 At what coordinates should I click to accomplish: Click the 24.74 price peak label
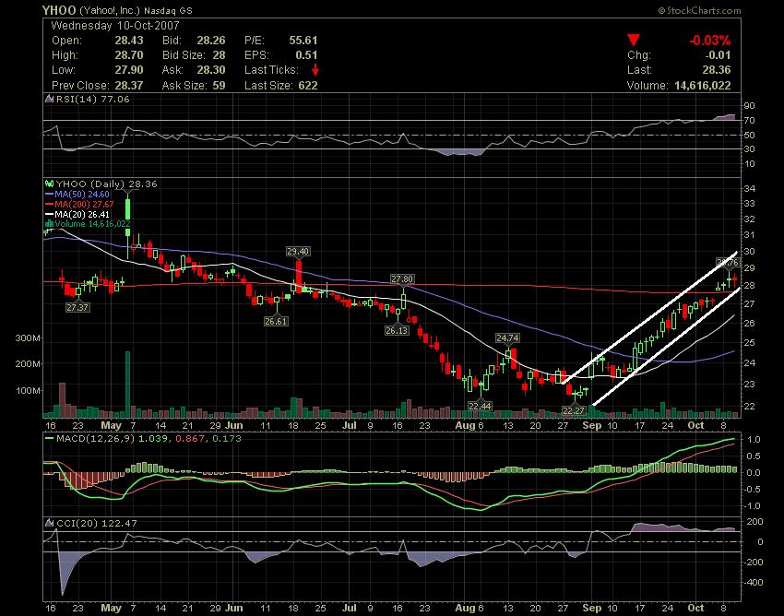pos(507,338)
